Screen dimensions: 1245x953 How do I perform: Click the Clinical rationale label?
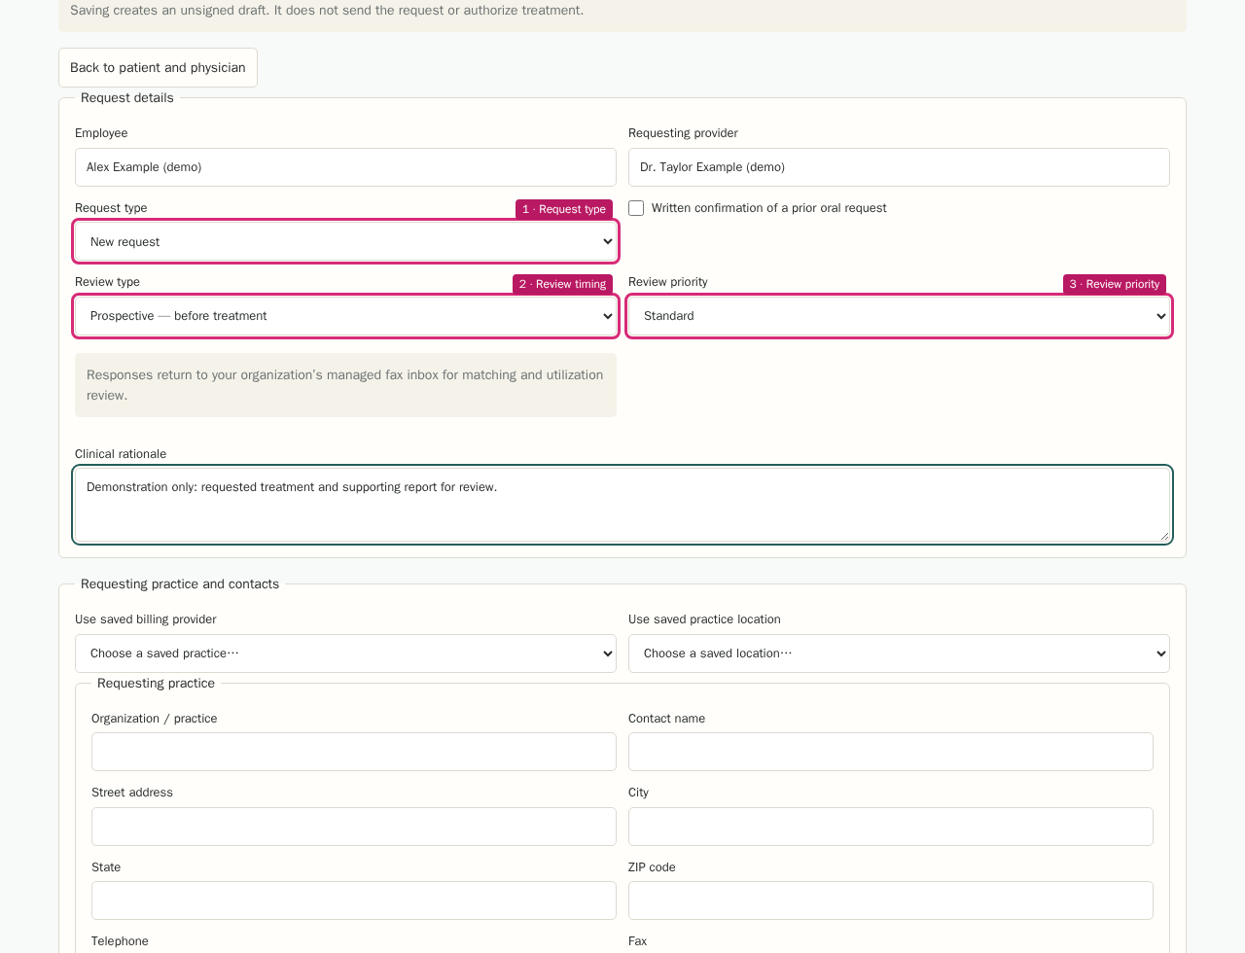coord(121,454)
